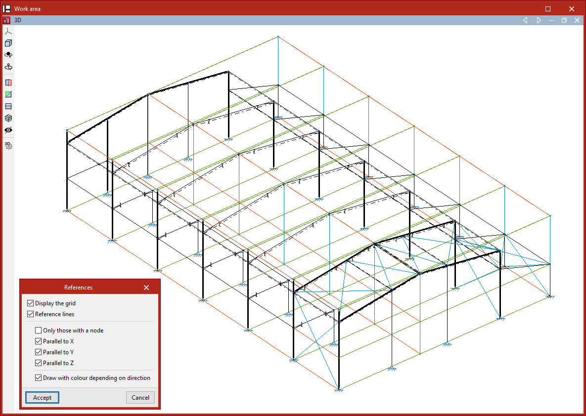Click the isometric axes view icon

coord(8,31)
